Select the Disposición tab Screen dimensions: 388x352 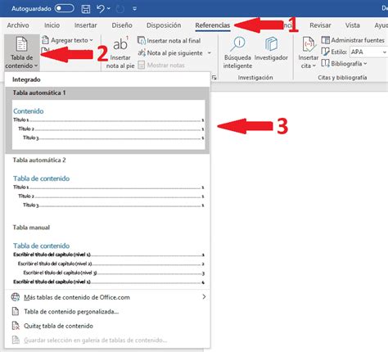click(x=164, y=25)
